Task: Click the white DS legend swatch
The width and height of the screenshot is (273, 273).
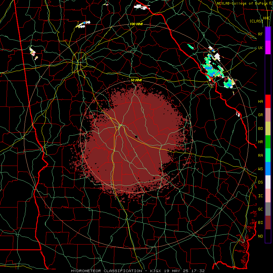Action: (268, 182)
